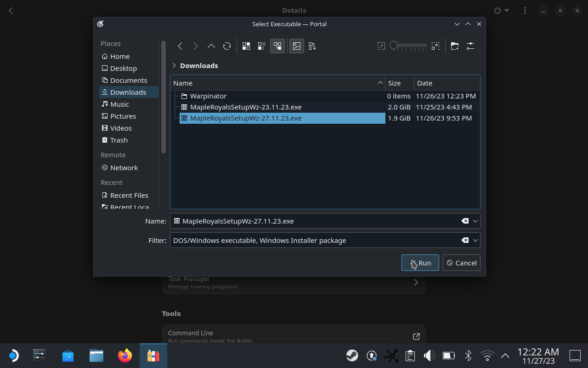Screen dimensions: 588x368
Task: Sort files by Name column
Action: [277, 83]
